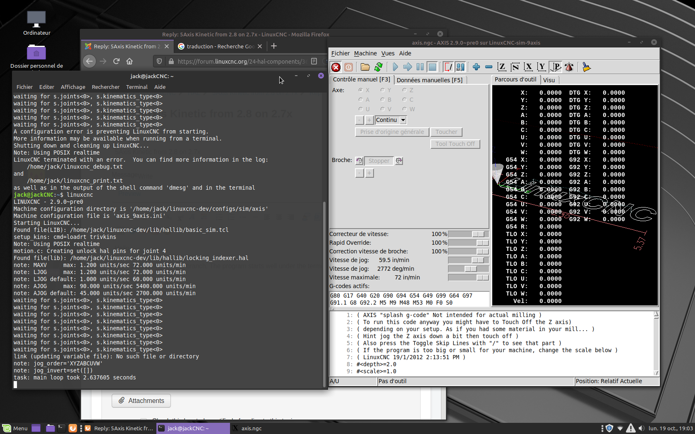Switch to Z top view icon

click(502, 67)
